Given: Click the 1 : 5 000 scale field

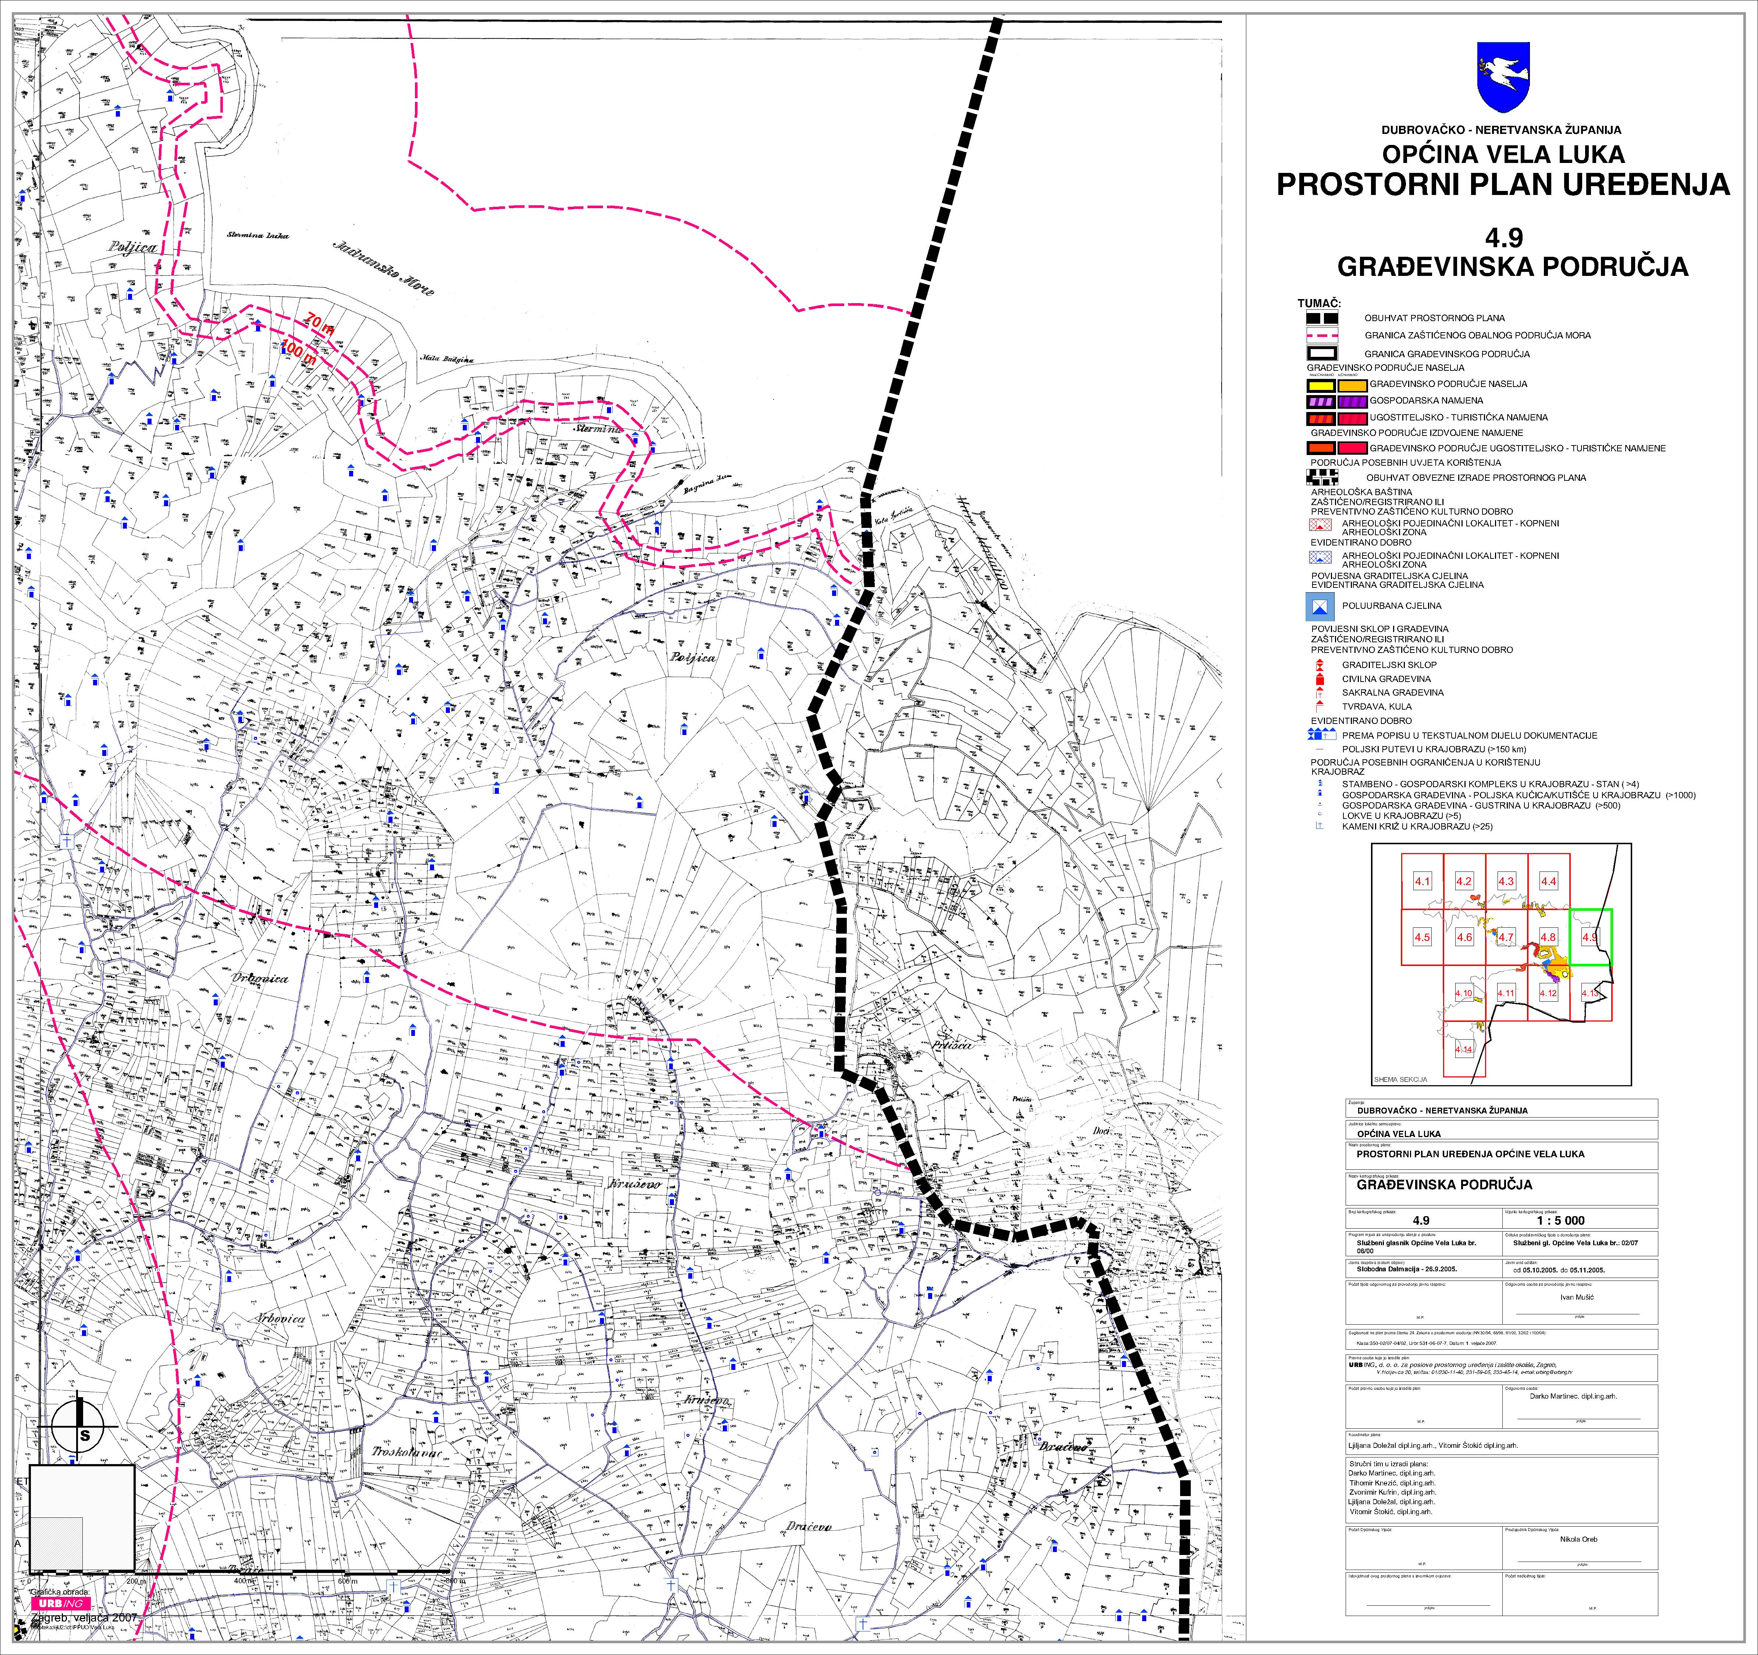Looking at the screenshot, I should (1561, 1221).
